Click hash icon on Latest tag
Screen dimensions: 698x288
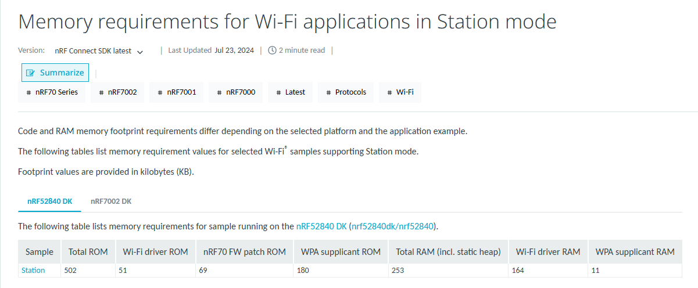[x=279, y=92]
